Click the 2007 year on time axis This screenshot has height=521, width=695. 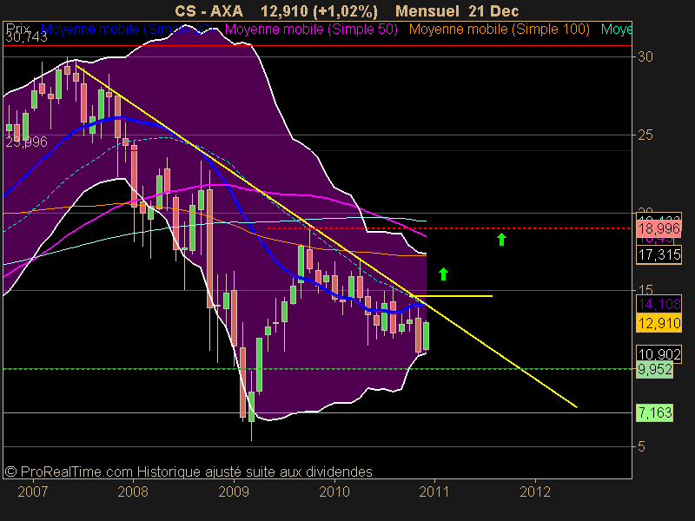click(x=32, y=491)
